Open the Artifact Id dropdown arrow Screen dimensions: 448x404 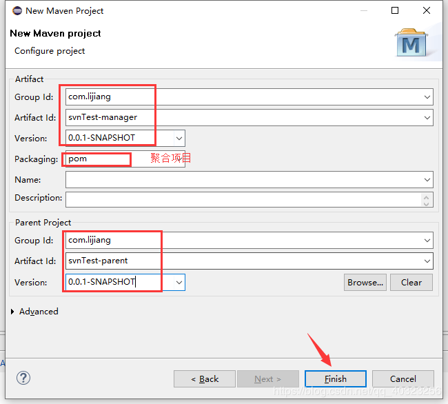pyautogui.click(x=427, y=118)
